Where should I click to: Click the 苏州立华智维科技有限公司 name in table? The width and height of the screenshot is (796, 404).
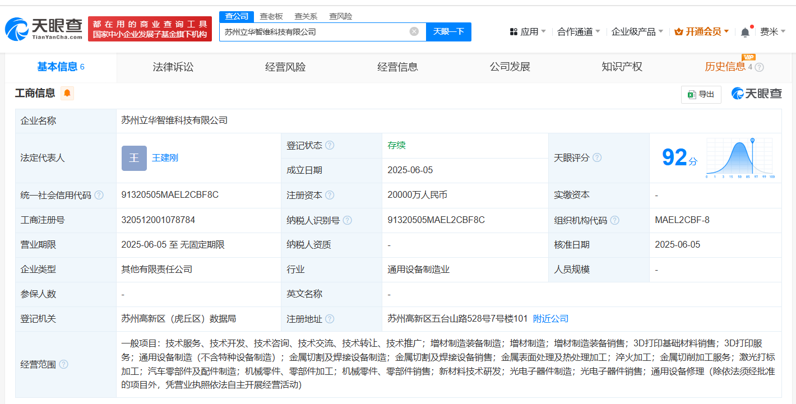coord(174,120)
